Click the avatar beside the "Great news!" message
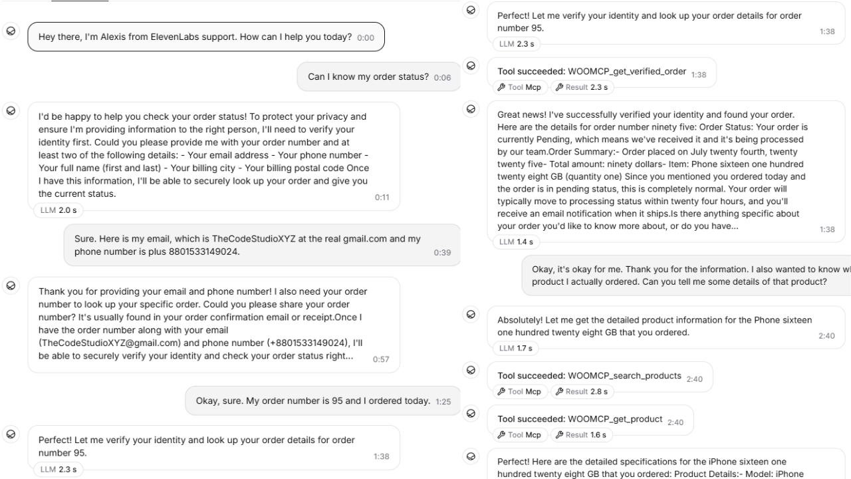This screenshot has height=479, width=851. tap(471, 109)
